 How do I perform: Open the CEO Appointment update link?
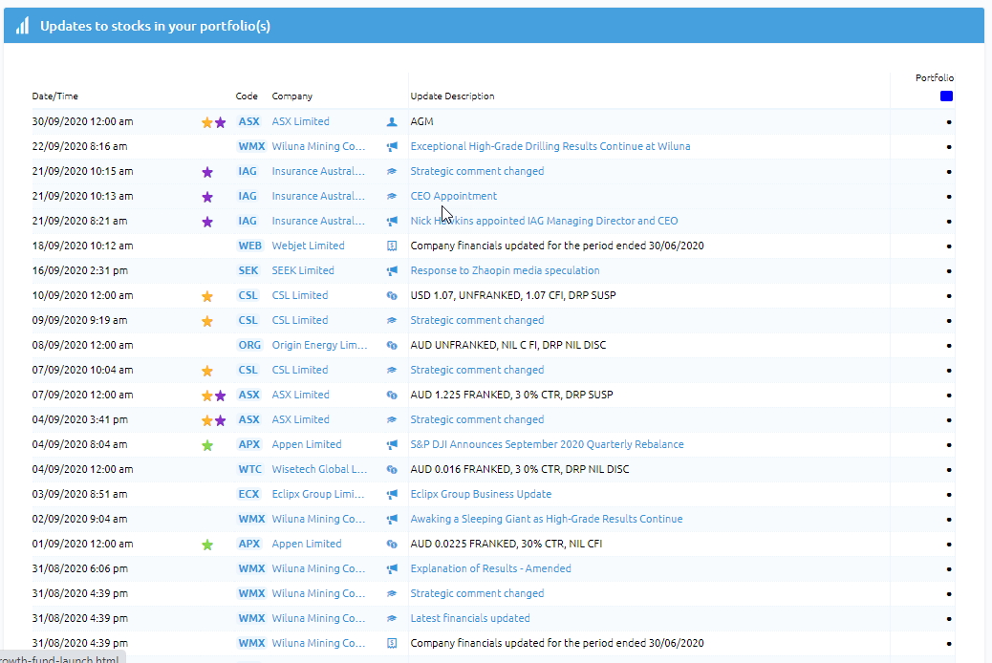pos(454,196)
